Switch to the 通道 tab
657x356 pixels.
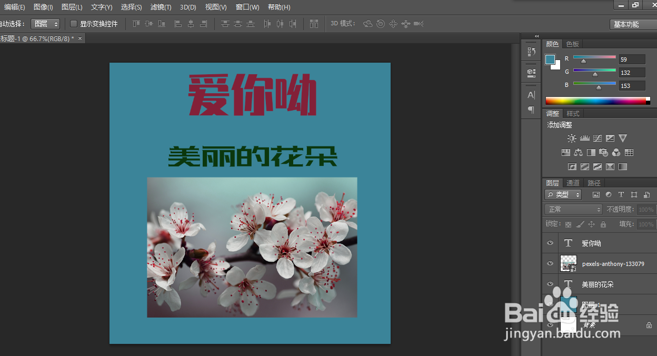(x=573, y=183)
